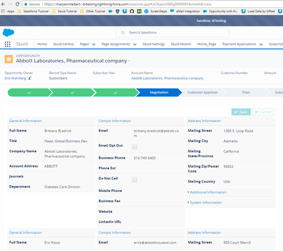Open the Opportunity with Key bookmark
The image size is (283, 251).
pyautogui.click(x=220, y=12)
